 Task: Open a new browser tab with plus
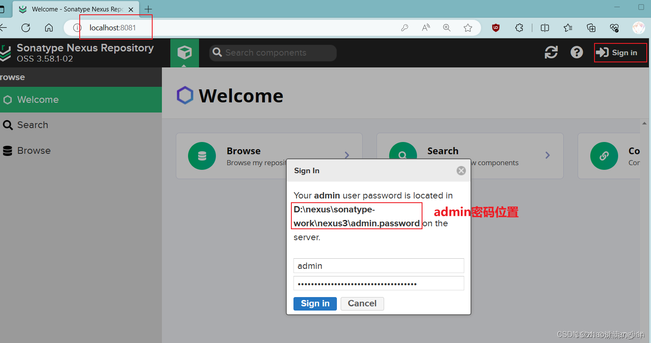point(148,9)
